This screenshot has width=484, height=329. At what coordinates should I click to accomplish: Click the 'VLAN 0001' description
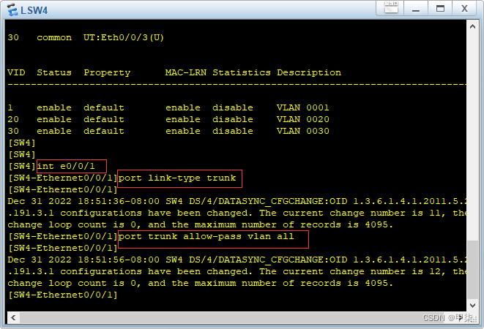(x=303, y=107)
